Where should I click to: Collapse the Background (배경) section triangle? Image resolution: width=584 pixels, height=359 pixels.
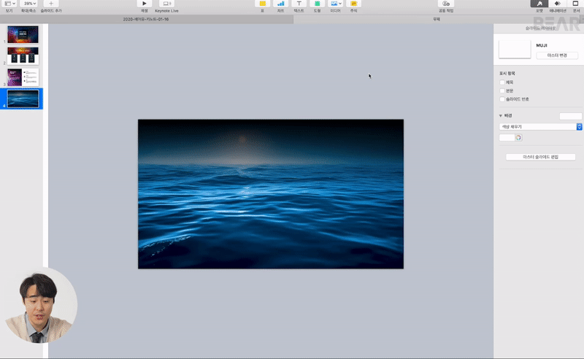tap(501, 116)
